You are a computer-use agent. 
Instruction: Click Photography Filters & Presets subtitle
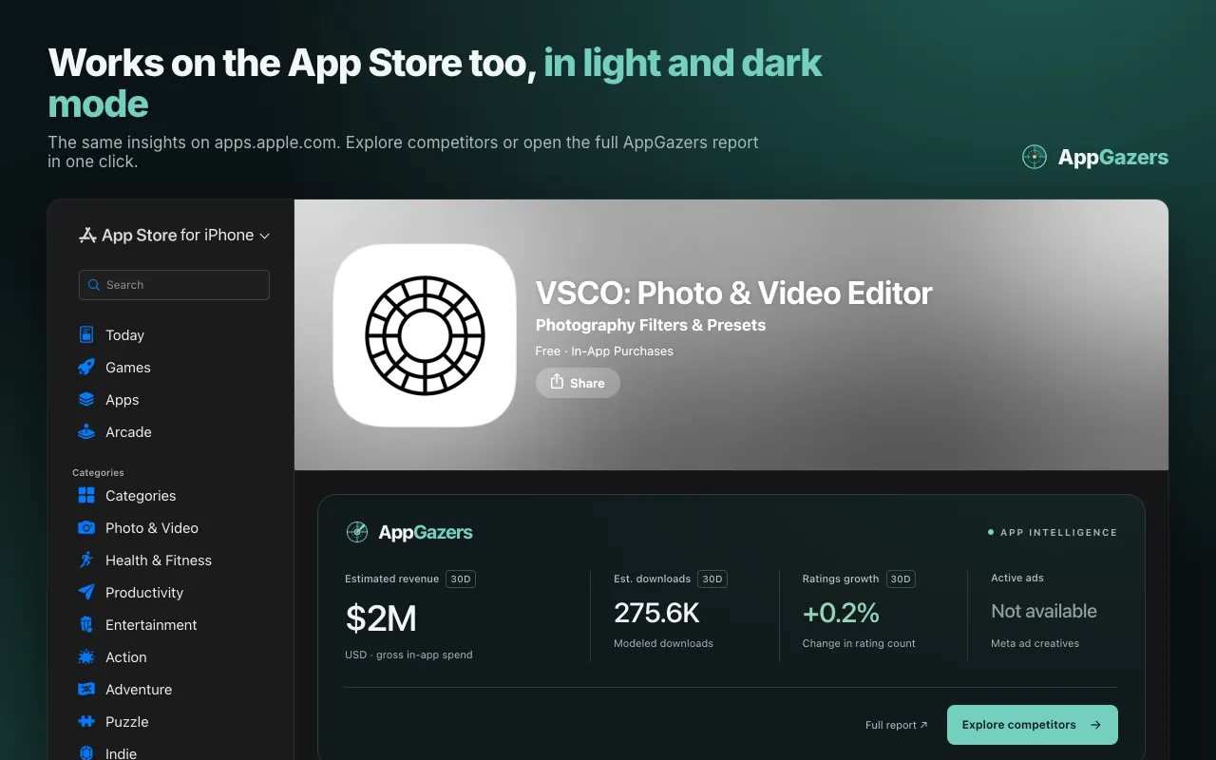(651, 325)
